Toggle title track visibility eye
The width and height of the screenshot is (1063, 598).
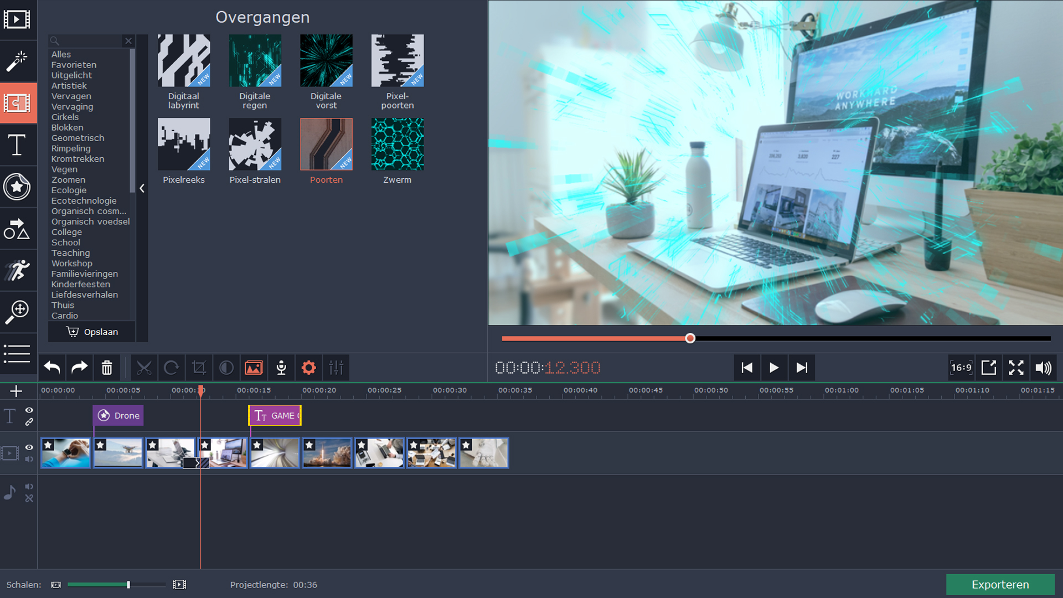pyautogui.click(x=29, y=410)
